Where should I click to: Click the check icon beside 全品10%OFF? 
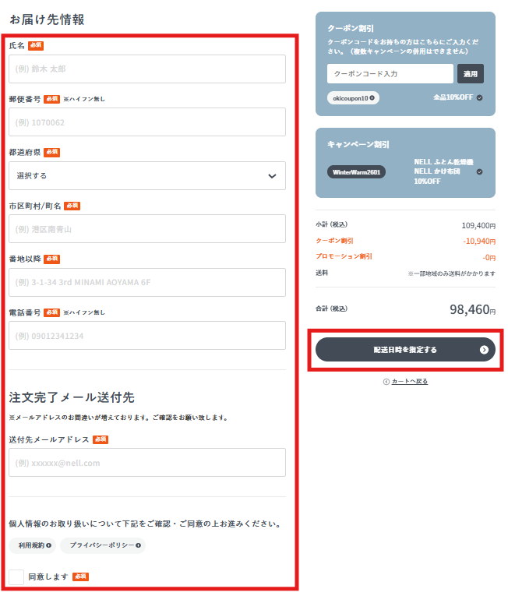click(479, 97)
